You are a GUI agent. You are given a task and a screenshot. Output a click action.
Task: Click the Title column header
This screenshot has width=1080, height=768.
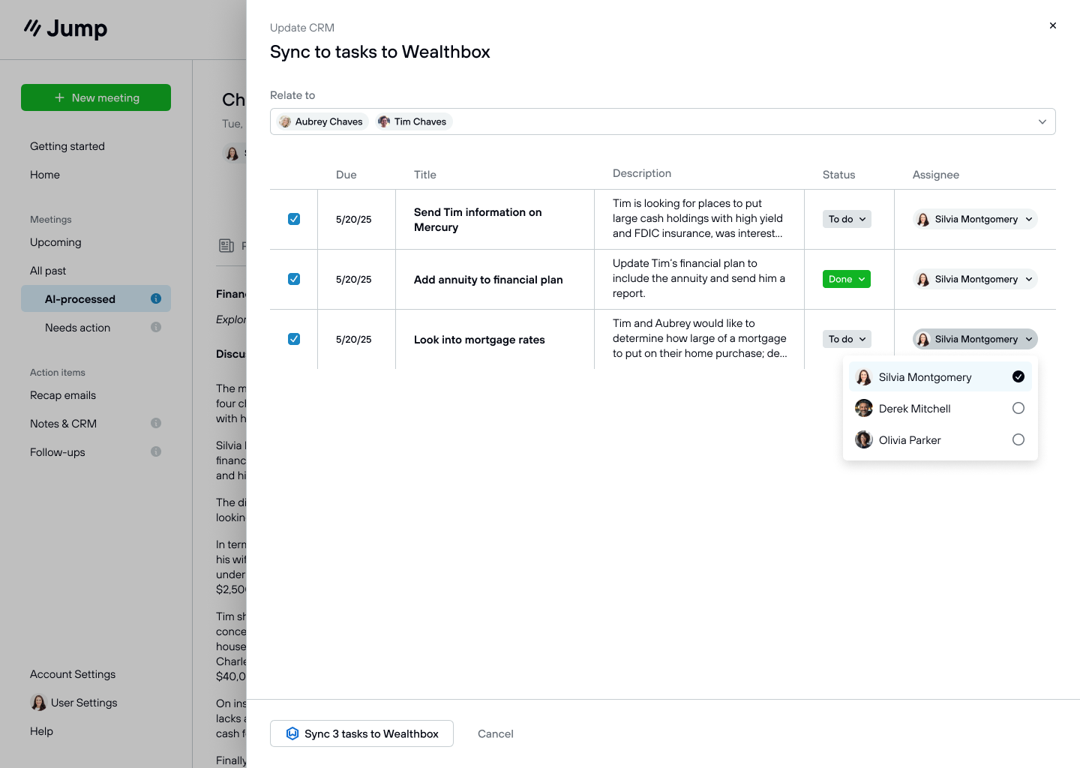pos(424,175)
